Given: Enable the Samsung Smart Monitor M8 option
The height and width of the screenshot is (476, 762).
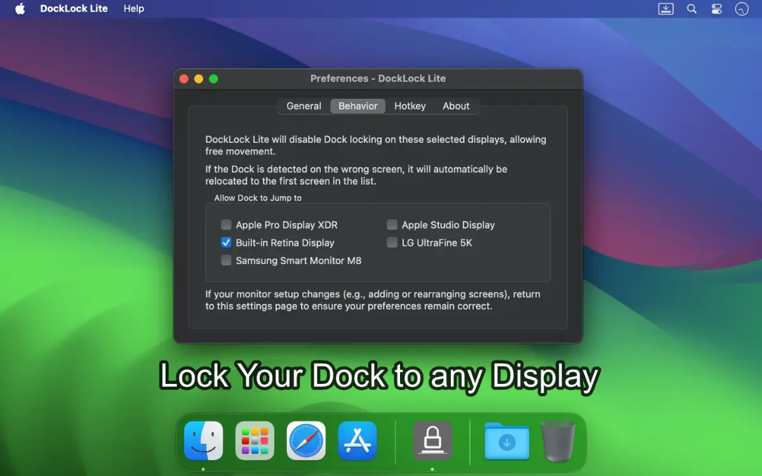Looking at the screenshot, I should 226,260.
